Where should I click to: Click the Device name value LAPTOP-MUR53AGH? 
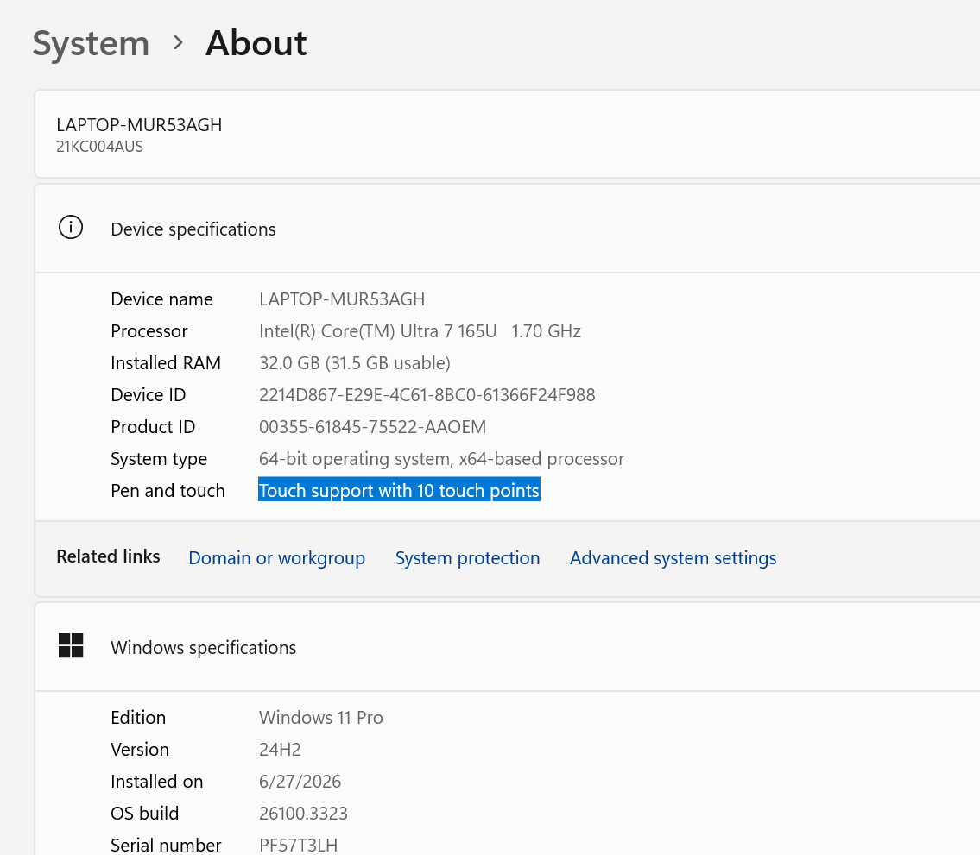pos(342,299)
